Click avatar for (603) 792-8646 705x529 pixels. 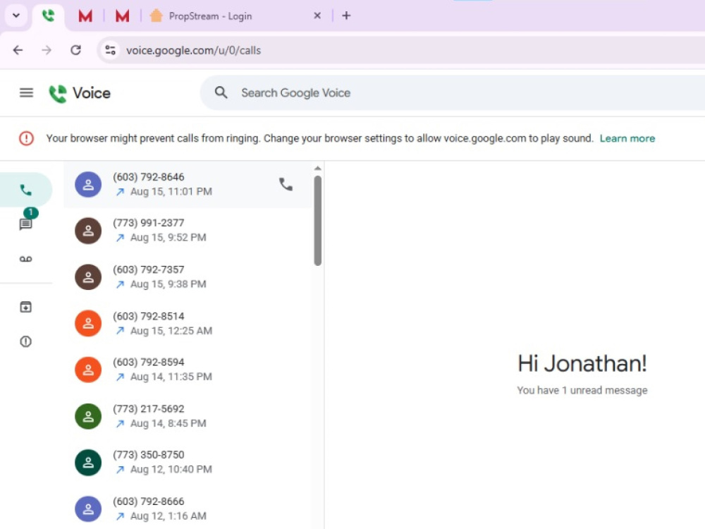coord(88,184)
